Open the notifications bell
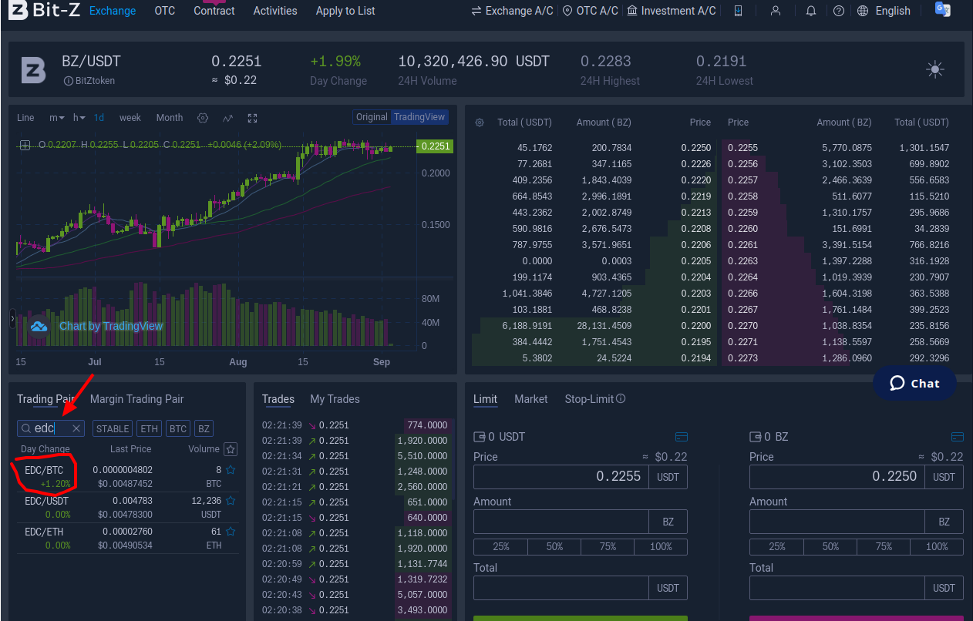This screenshot has width=973, height=621. click(810, 11)
